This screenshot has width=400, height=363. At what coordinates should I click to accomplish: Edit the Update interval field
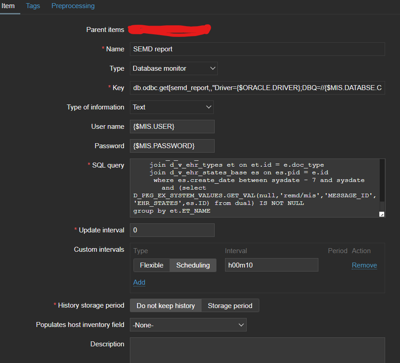coord(172,230)
